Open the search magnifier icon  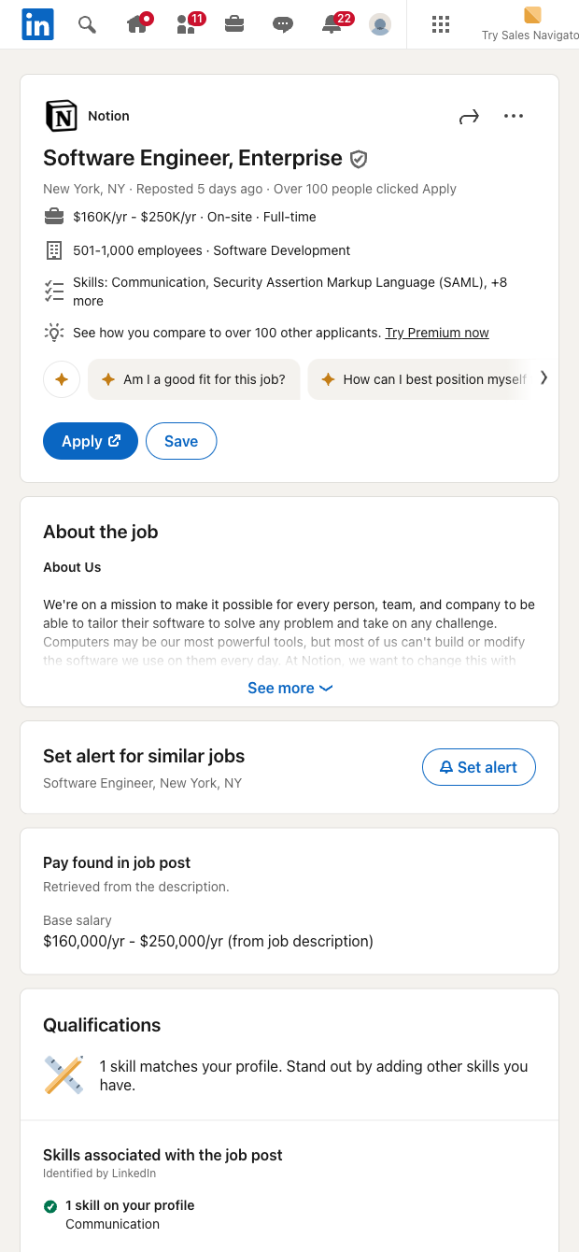pos(87,24)
